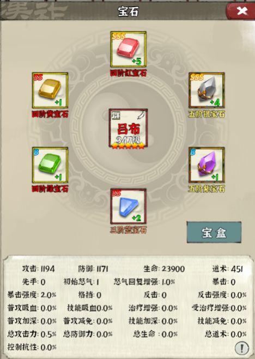The image size is (255, 359).
Task: Select the purple gem slot
Action: tap(207, 165)
